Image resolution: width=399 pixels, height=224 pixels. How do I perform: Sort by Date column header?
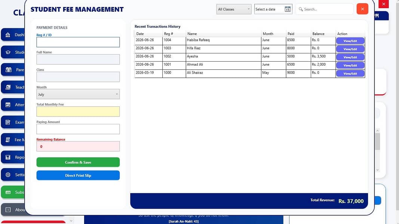[148, 34]
